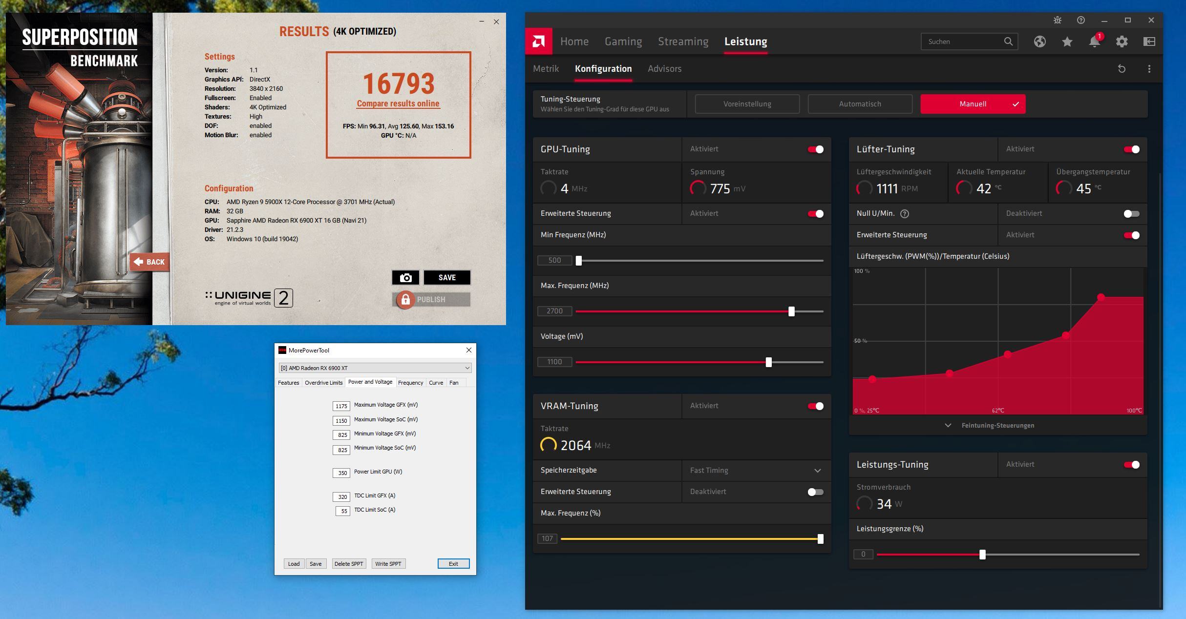Toggle Lüfter-Tuning Aktiviert switch
Screen dimensions: 1186x619
pos(1132,149)
